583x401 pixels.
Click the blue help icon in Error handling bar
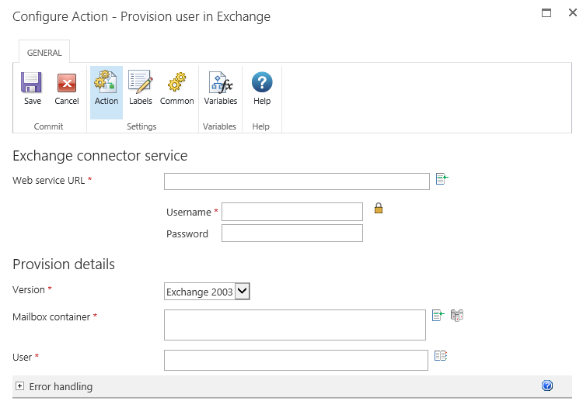pos(547,385)
